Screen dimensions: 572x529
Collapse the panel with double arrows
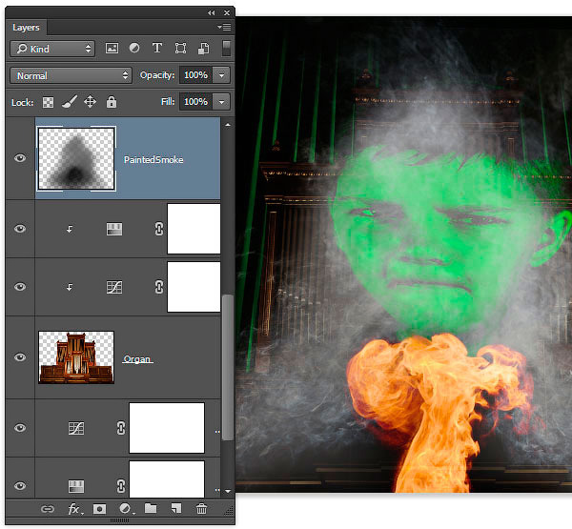point(212,12)
